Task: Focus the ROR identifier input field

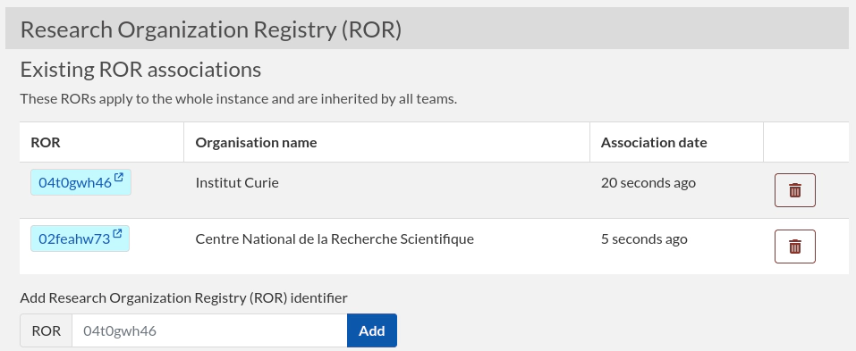Action: click(x=209, y=330)
